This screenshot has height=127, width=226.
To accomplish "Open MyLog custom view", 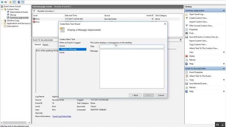I will point(13,15).
